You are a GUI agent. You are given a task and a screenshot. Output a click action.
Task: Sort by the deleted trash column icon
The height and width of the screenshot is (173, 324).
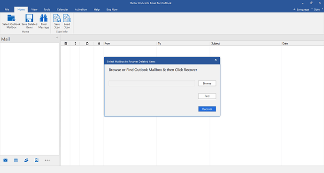tap(66, 43)
